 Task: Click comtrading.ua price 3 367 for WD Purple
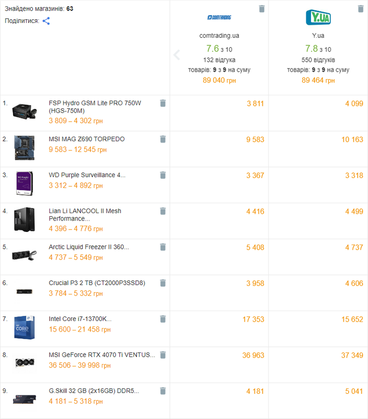coord(255,175)
